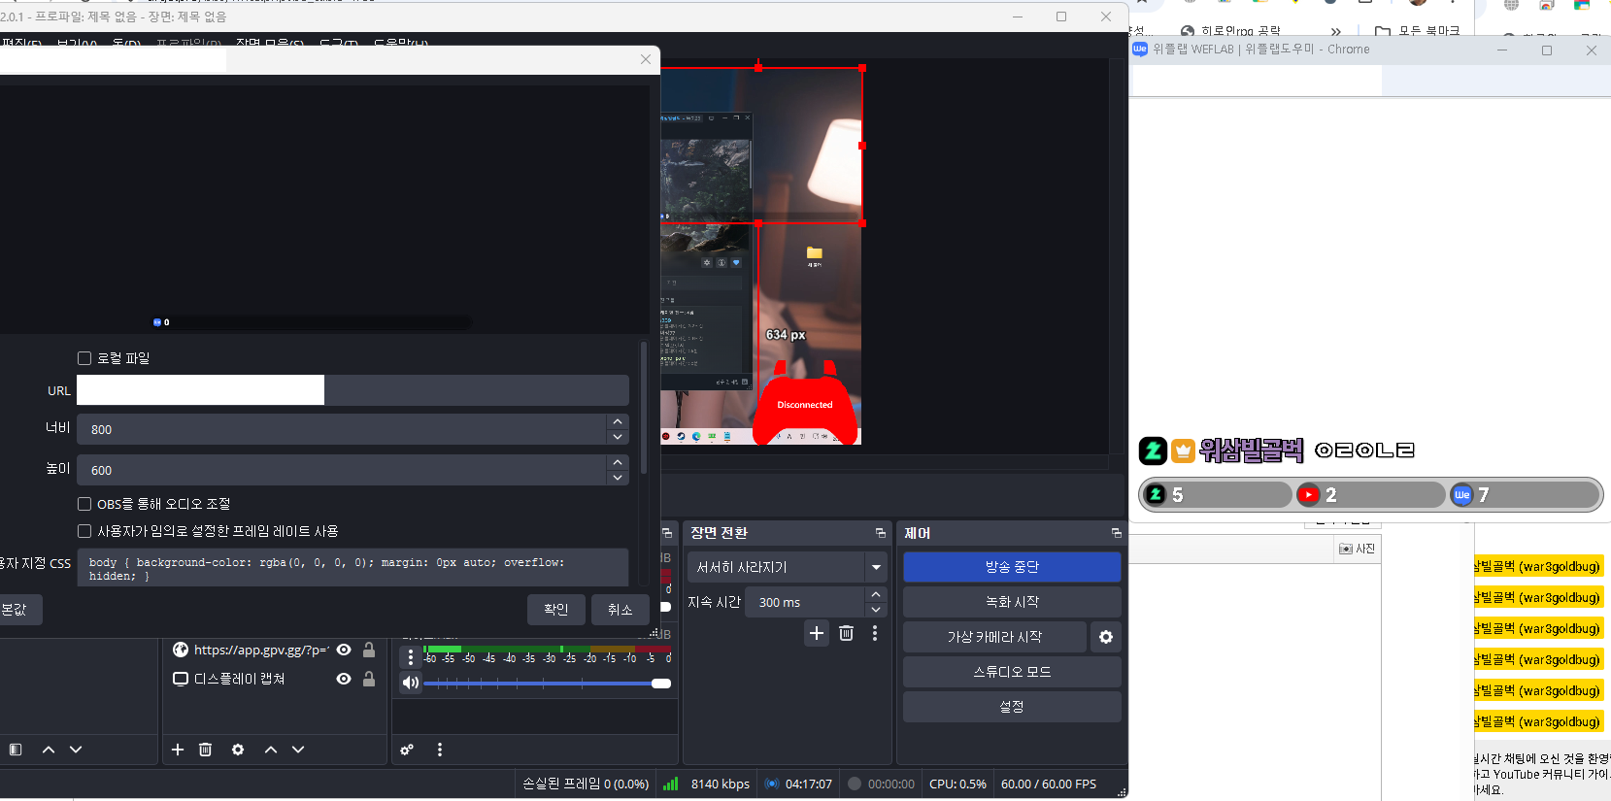Image resolution: width=1611 pixels, height=801 pixels.
Task: Open advanced audio properties gears icon
Action: pyautogui.click(x=407, y=750)
